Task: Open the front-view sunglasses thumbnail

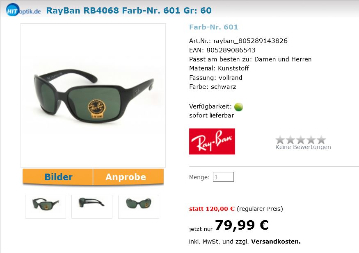Action: (x=139, y=207)
